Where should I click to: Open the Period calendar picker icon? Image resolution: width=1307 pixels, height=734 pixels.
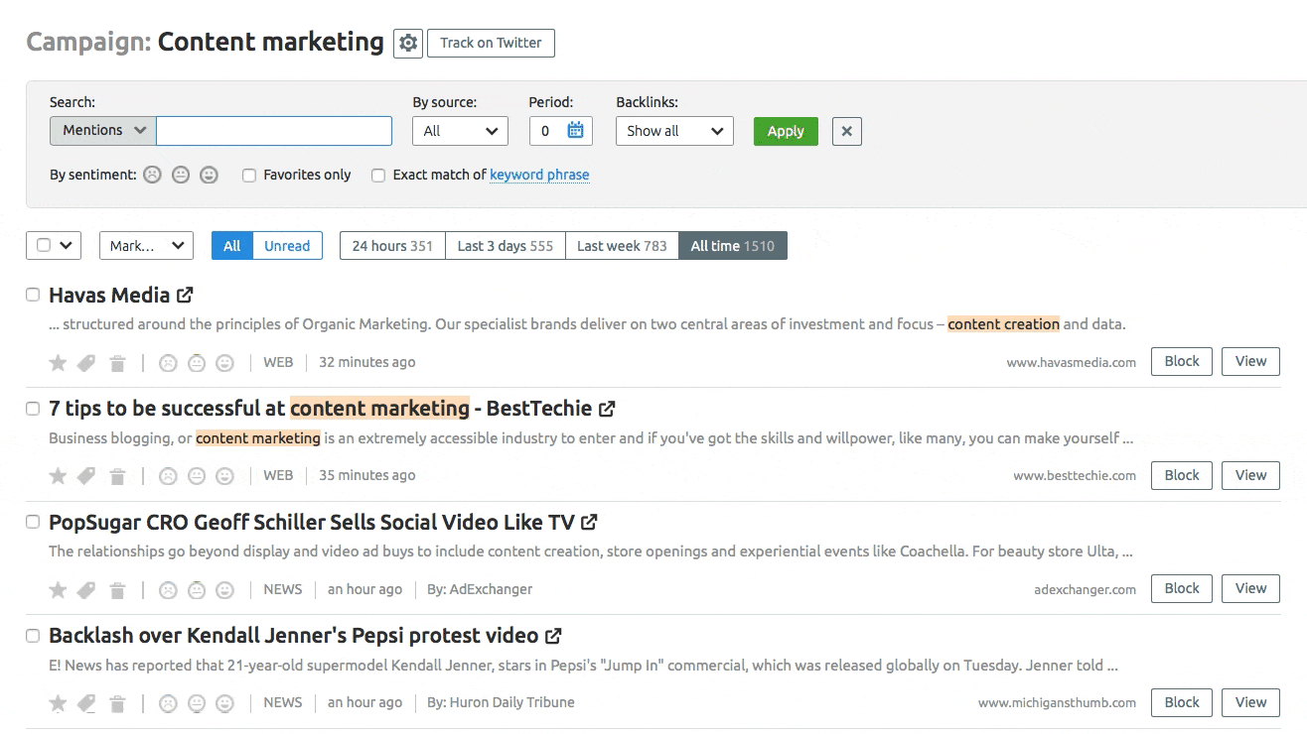[x=575, y=131]
